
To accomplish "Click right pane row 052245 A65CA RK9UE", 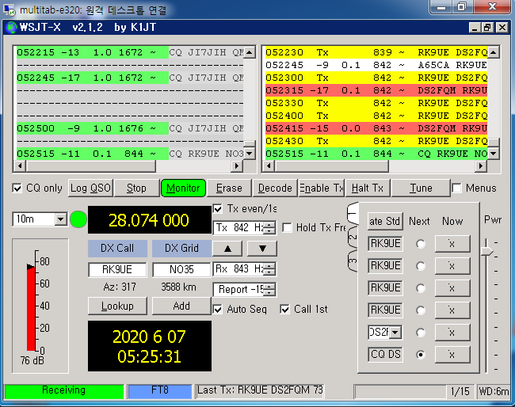I will pyautogui.click(x=376, y=65).
